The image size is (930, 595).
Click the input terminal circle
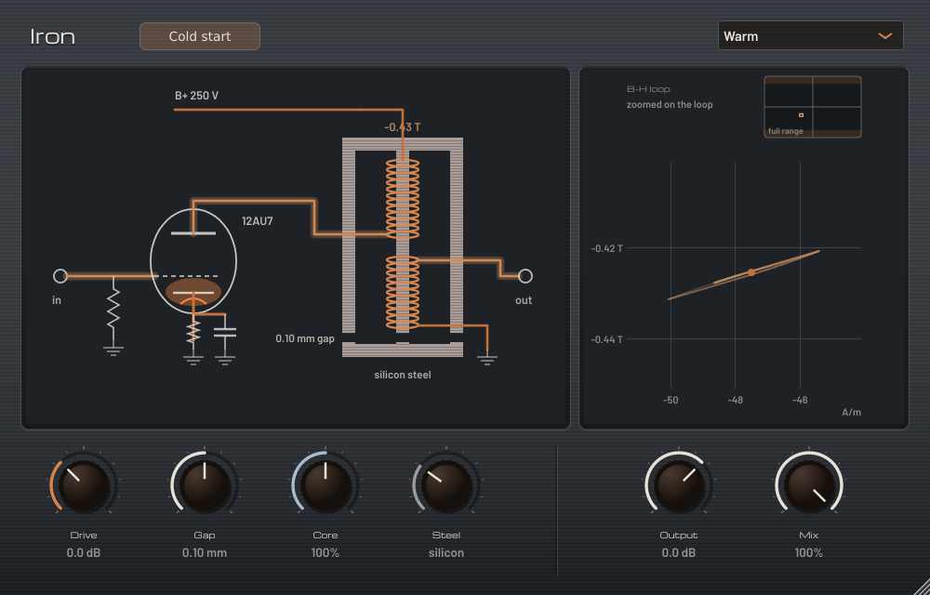pyautogui.click(x=60, y=276)
